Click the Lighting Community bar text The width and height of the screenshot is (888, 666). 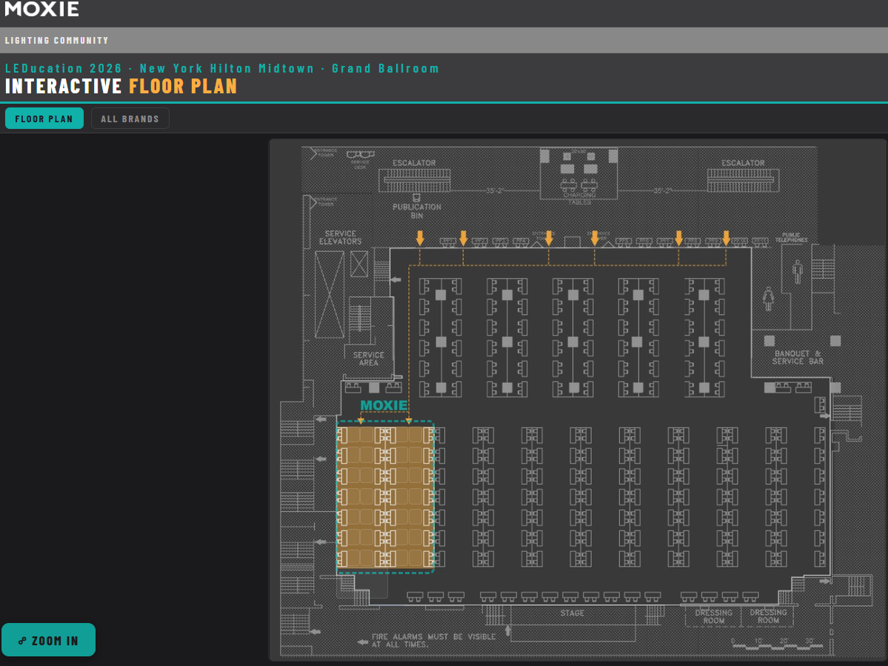[56, 41]
